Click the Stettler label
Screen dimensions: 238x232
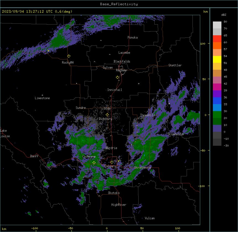coord(175,65)
